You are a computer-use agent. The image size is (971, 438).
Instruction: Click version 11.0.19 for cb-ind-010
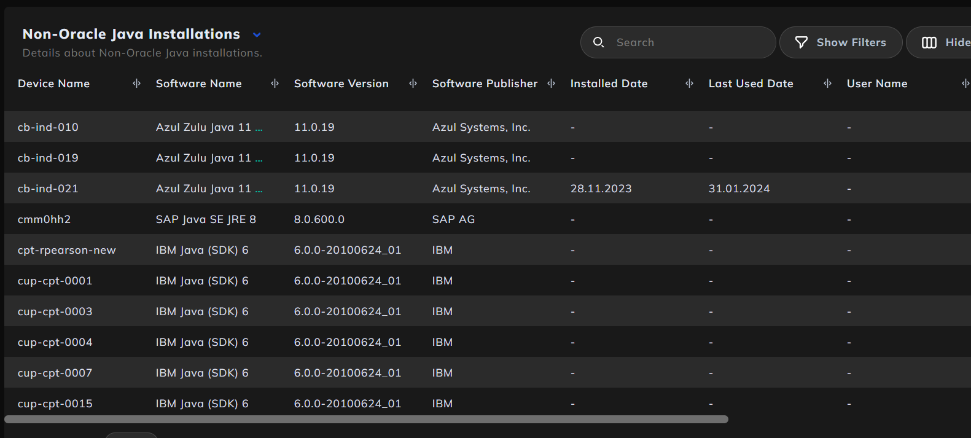[314, 127]
